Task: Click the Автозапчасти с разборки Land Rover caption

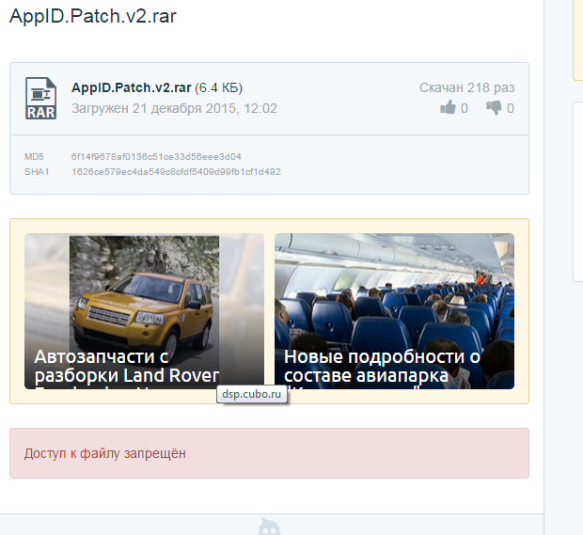Action: [126, 366]
